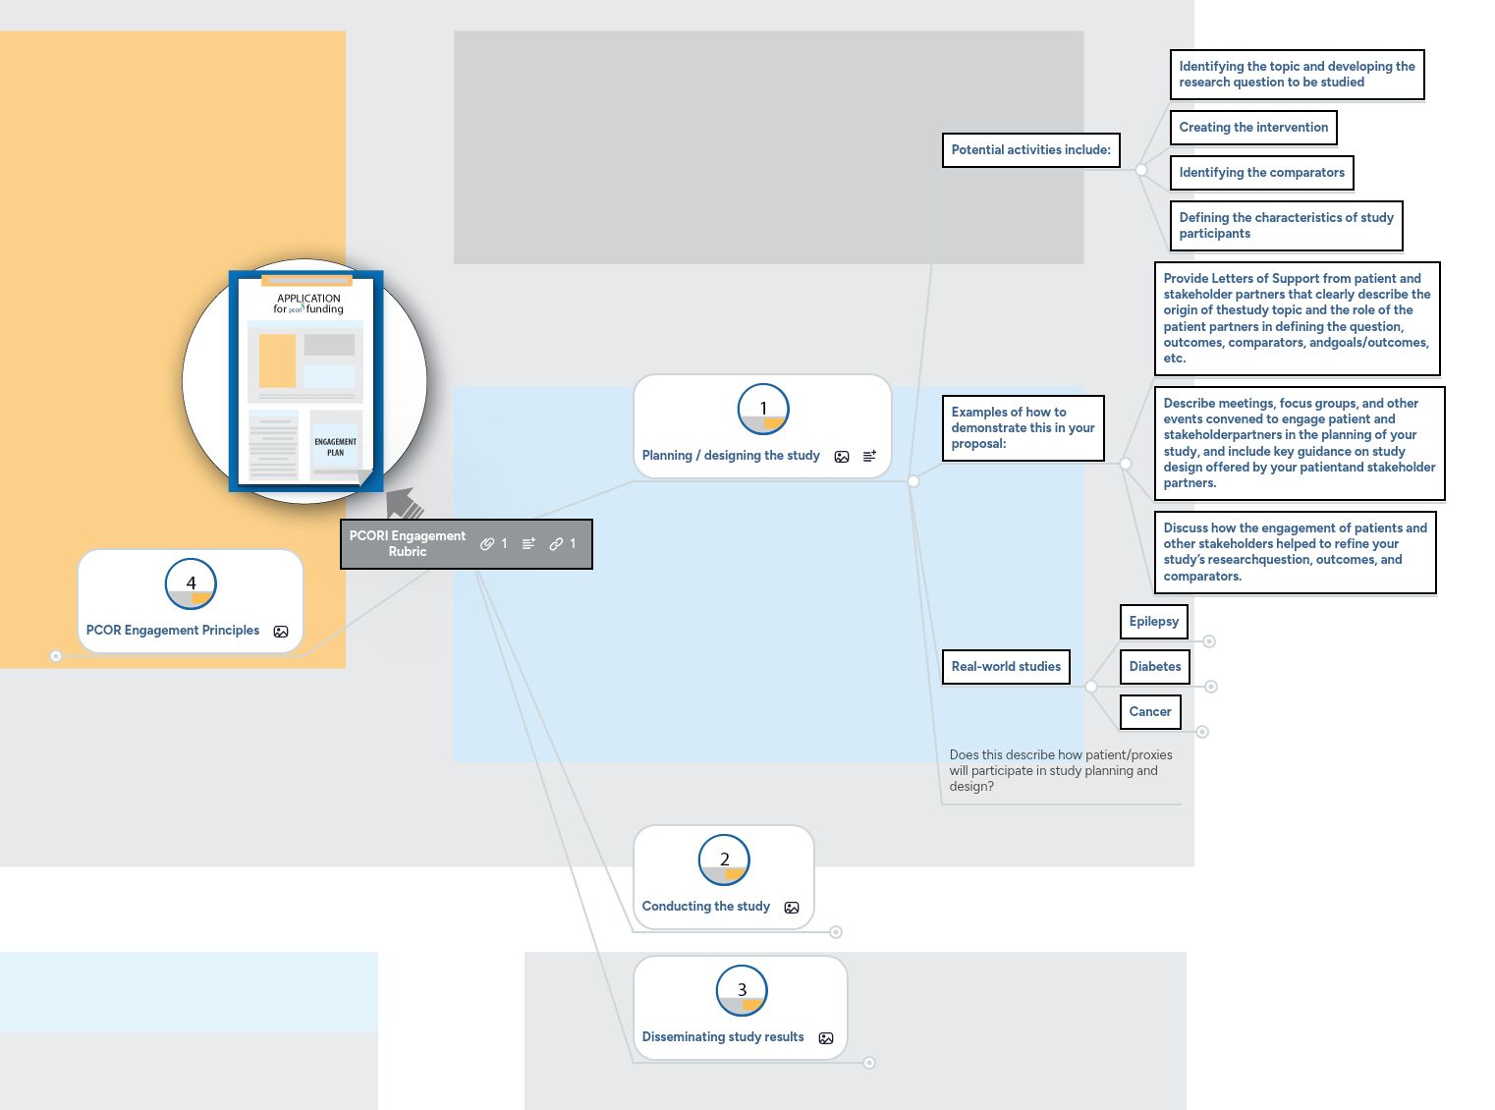Select Provide Letters of Support node
This screenshot has width=1495, height=1110.
tap(1298, 318)
